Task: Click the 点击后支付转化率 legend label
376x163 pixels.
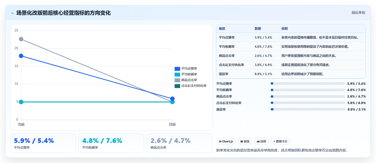Action: pos(194,86)
